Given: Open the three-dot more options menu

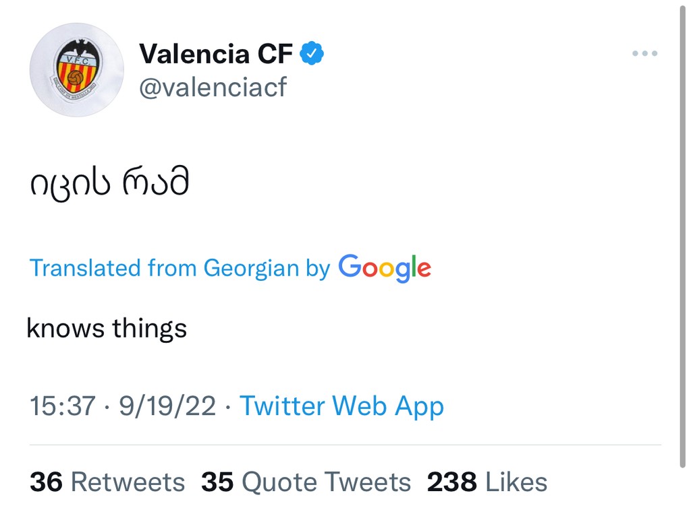Looking at the screenshot, I should (x=644, y=54).
